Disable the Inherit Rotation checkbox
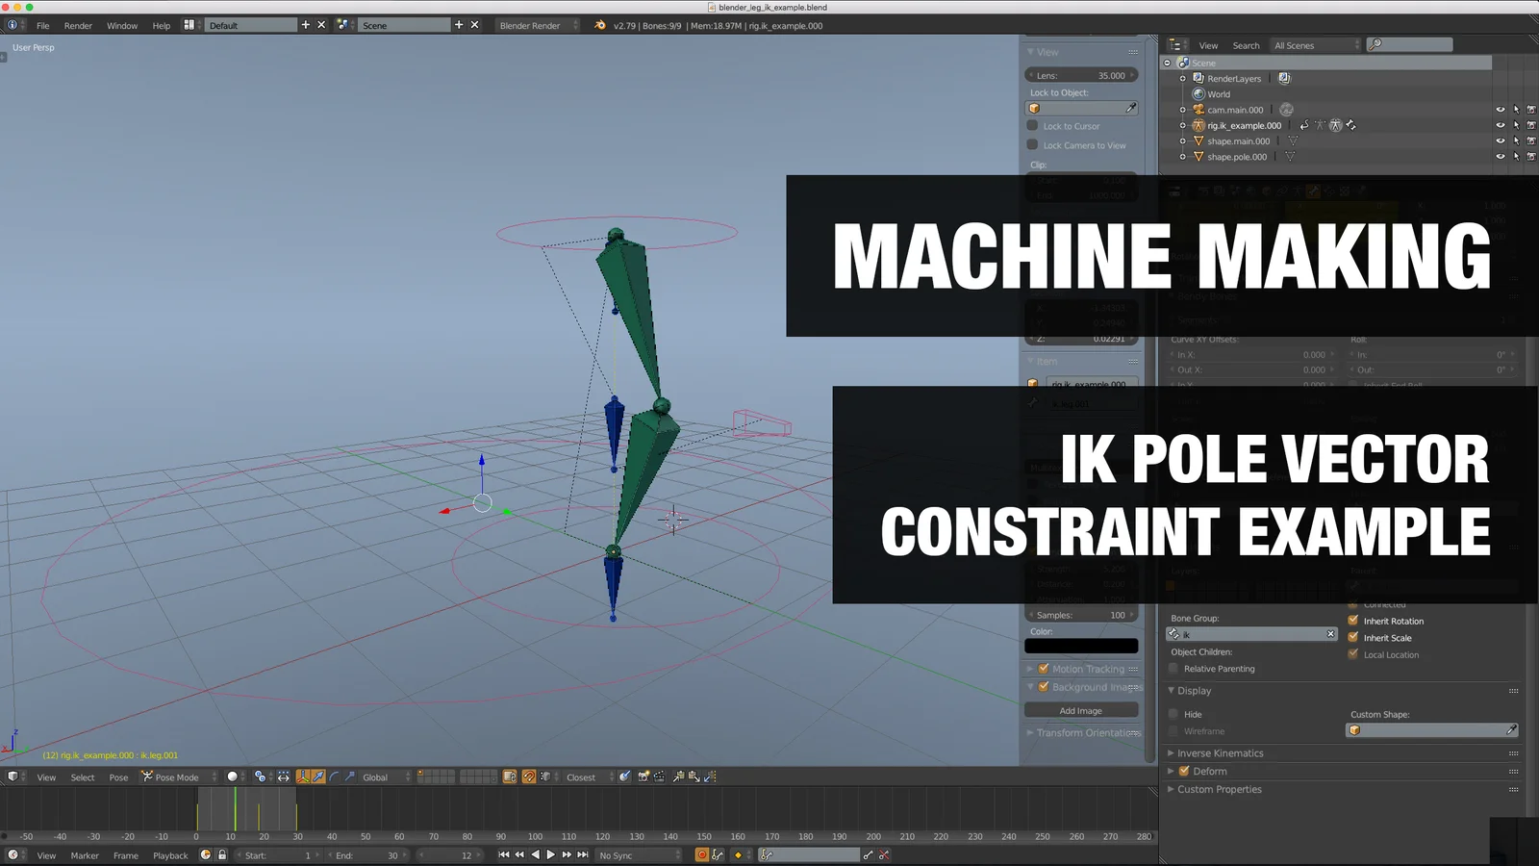The width and height of the screenshot is (1539, 866). (1353, 621)
